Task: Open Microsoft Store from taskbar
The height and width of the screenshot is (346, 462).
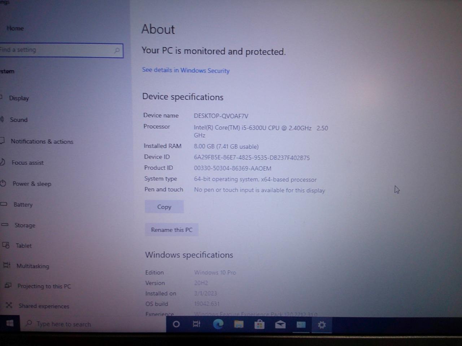Action: (x=259, y=325)
